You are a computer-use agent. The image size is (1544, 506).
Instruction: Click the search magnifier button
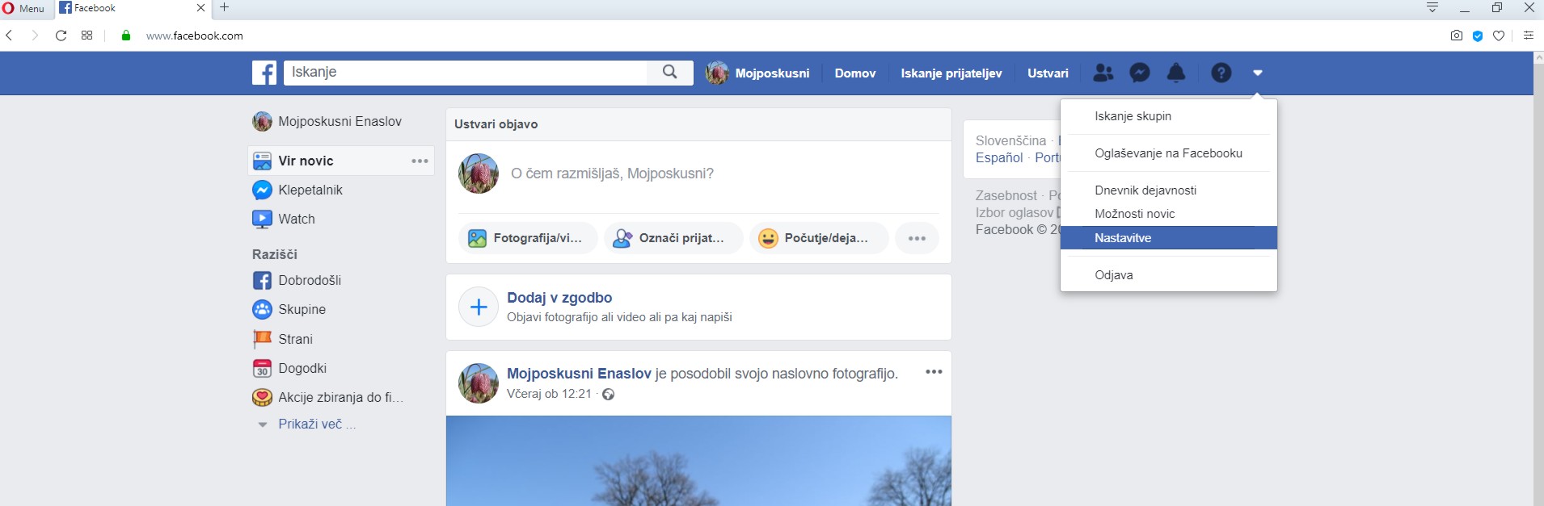(669, 72)
